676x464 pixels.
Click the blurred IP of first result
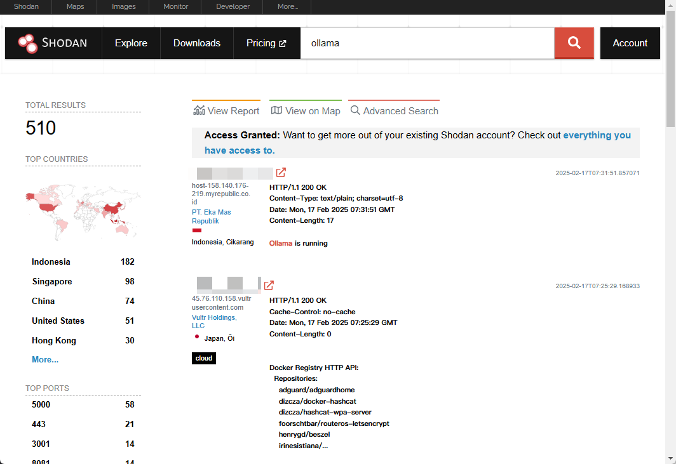pos(234,173)
